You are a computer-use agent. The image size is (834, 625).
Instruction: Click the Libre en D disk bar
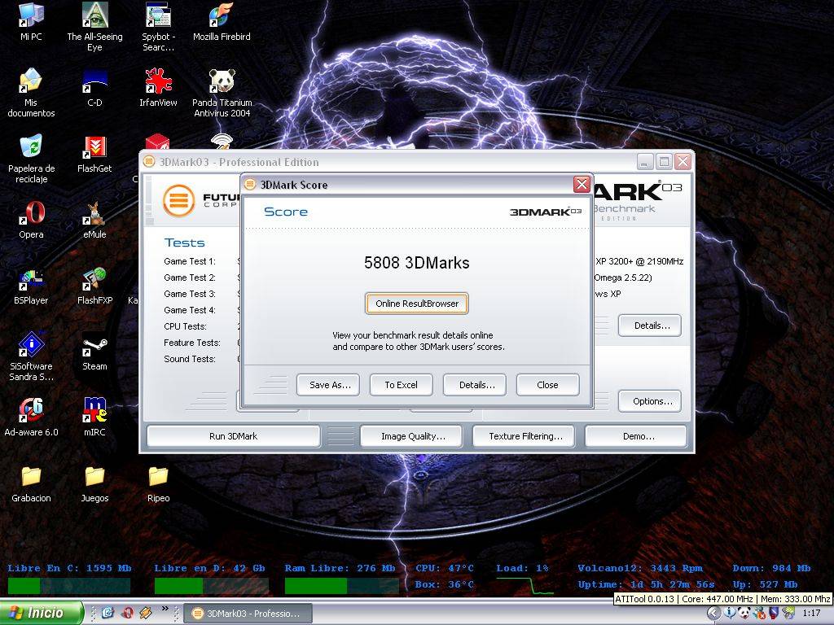(x=211, y=586)
